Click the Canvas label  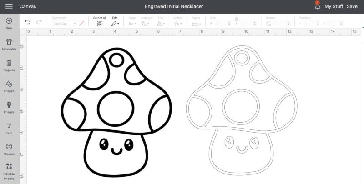28,6
